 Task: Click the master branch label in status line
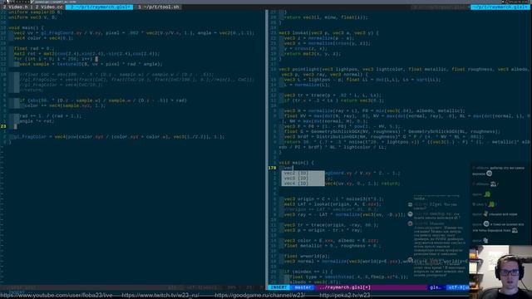coord(303,287)
